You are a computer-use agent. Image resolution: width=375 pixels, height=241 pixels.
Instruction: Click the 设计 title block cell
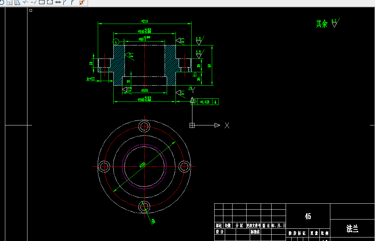[220, 231]
